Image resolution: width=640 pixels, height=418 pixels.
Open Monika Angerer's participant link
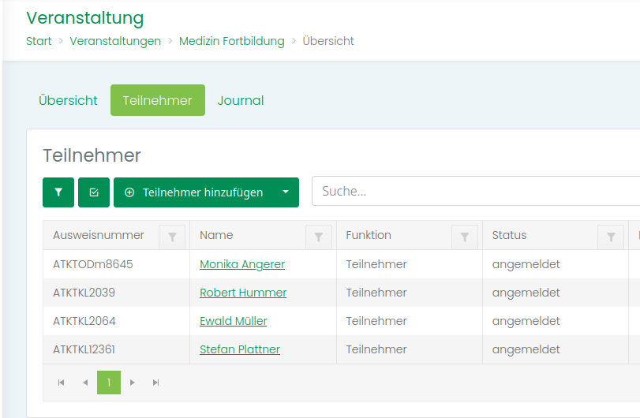242,264
